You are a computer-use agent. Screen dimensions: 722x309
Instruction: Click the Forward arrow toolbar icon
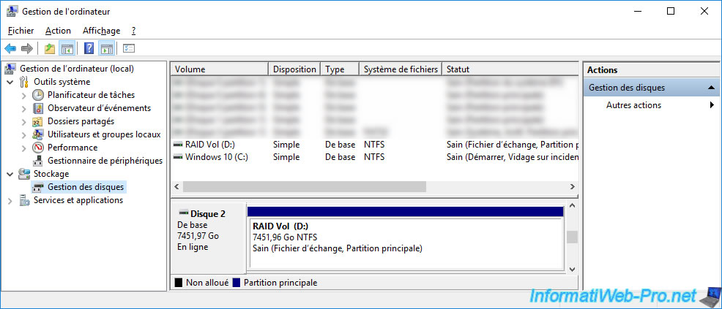pyautogui.click(x=27, y=48)
